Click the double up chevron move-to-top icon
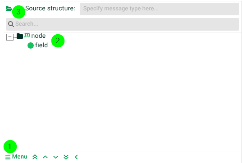 (35, 157)
